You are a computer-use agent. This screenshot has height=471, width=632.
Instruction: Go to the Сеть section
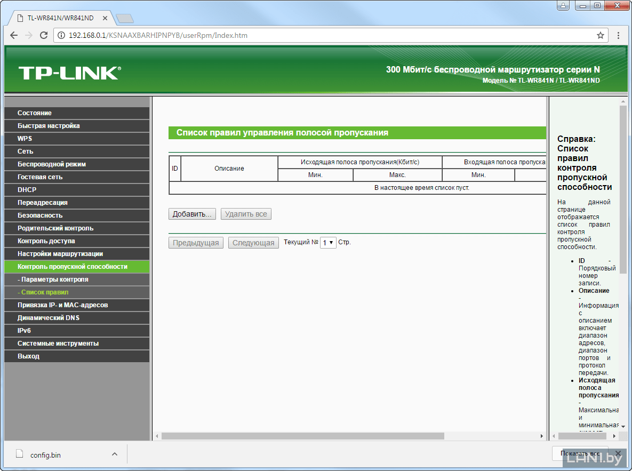(x=77, y=151)
